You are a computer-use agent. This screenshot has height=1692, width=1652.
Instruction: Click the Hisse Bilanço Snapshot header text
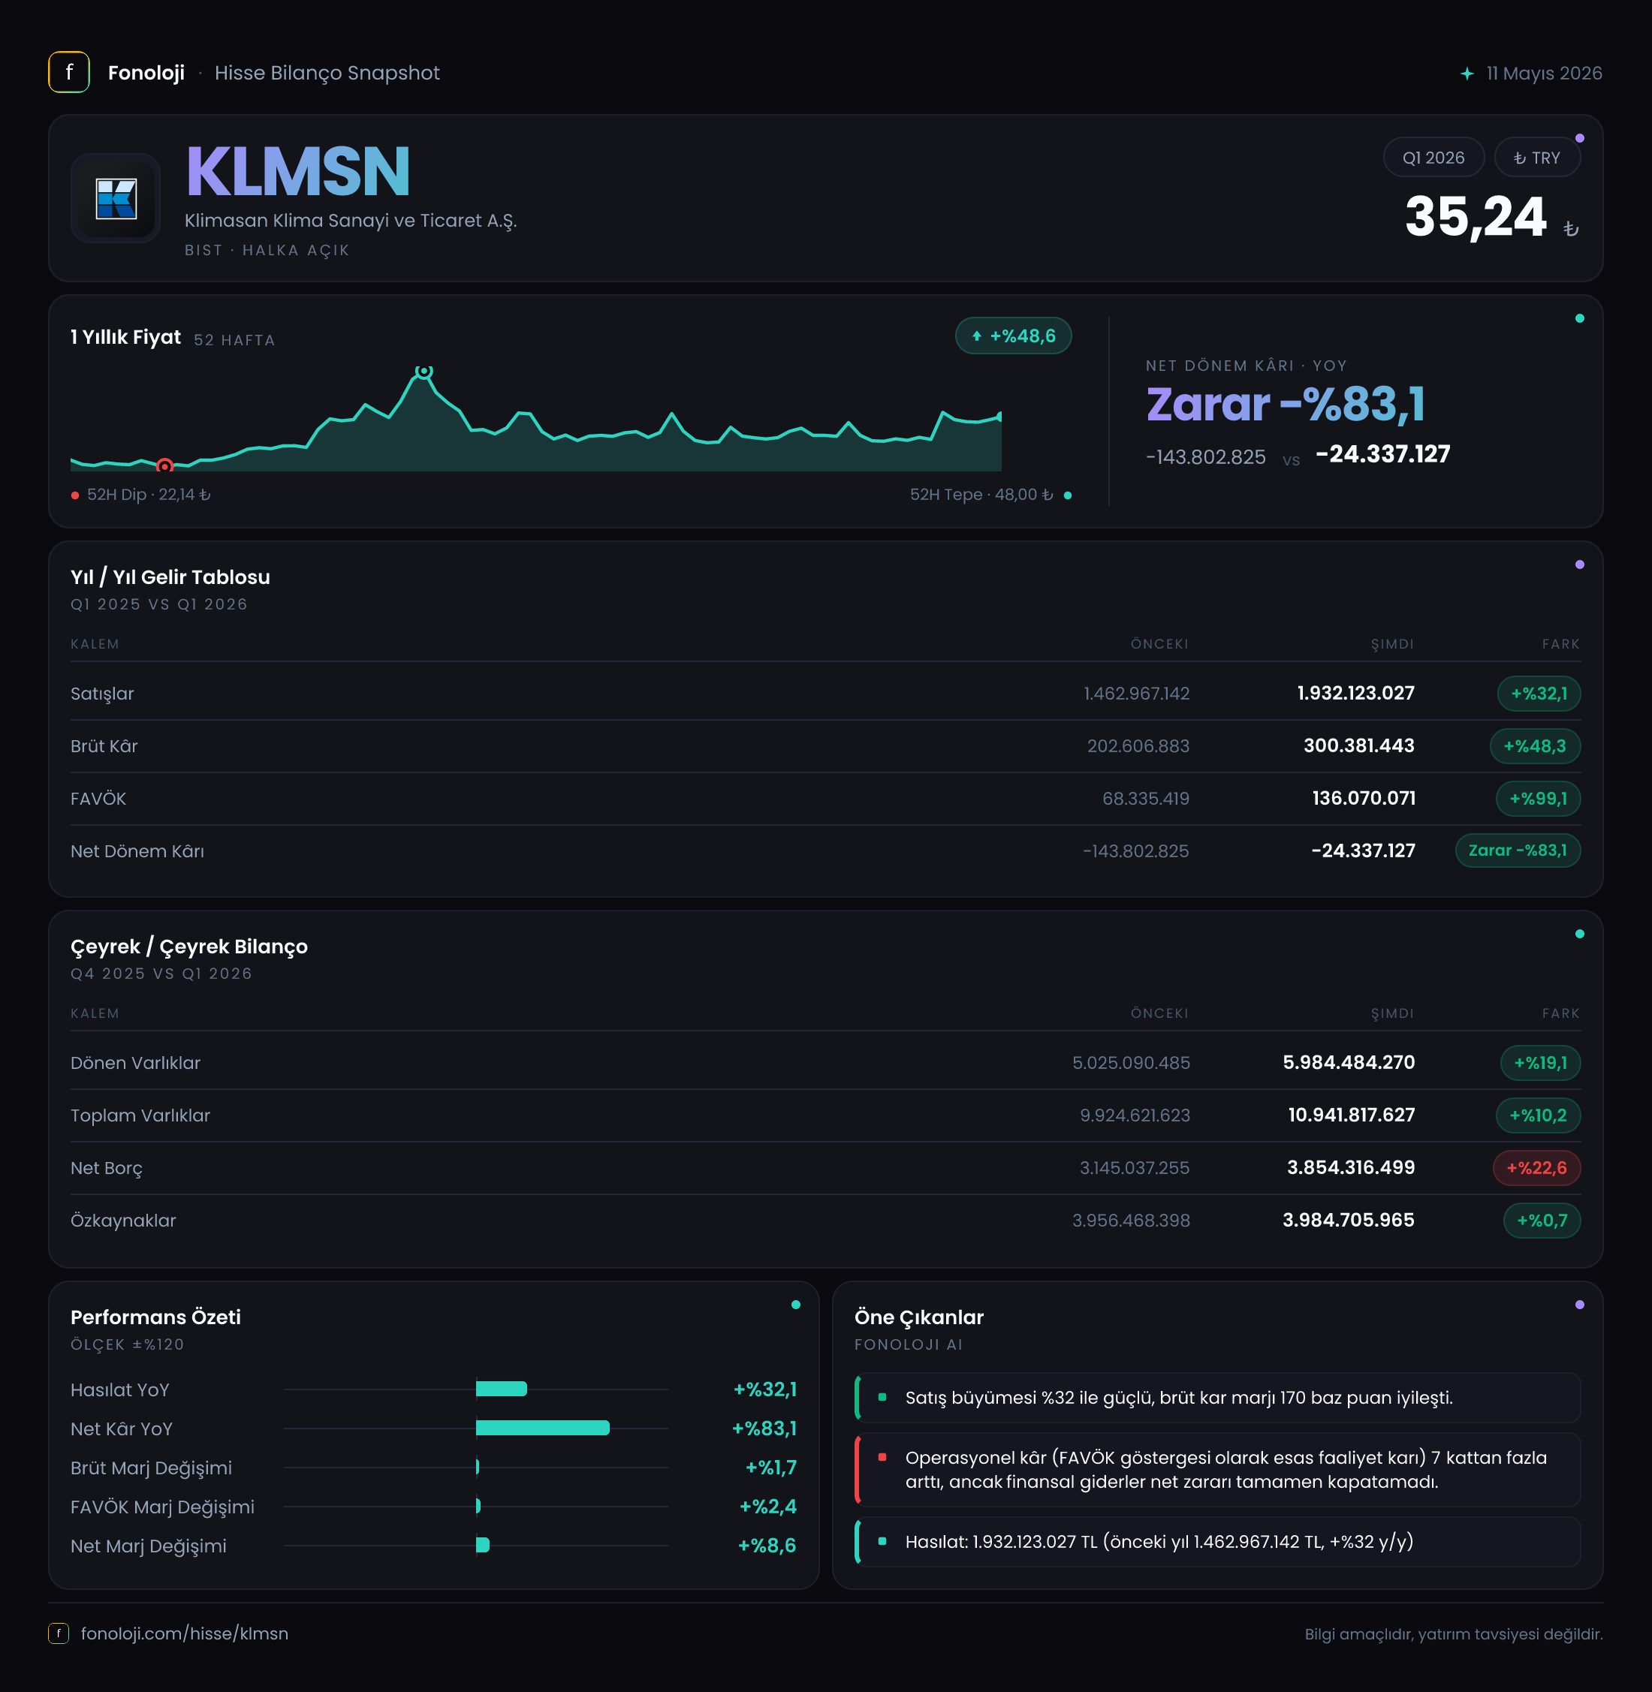pyautogui.click(x=327, y=73)
